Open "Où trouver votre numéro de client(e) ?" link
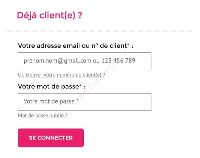The image size is (200, 158). pos(61,75)
